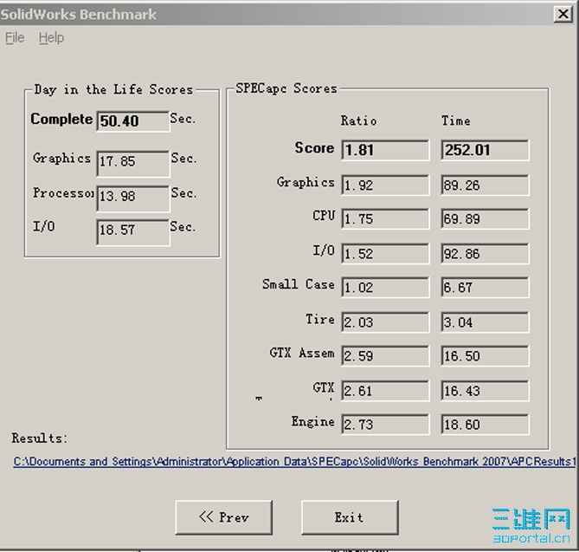The image size is (579, 552).
Task: Click the Tire time field 3.04
Action: point(485,322)
